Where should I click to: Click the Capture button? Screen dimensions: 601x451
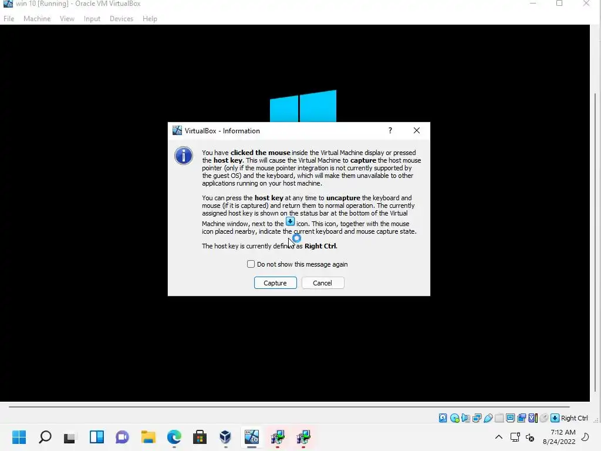coord(275,283)
